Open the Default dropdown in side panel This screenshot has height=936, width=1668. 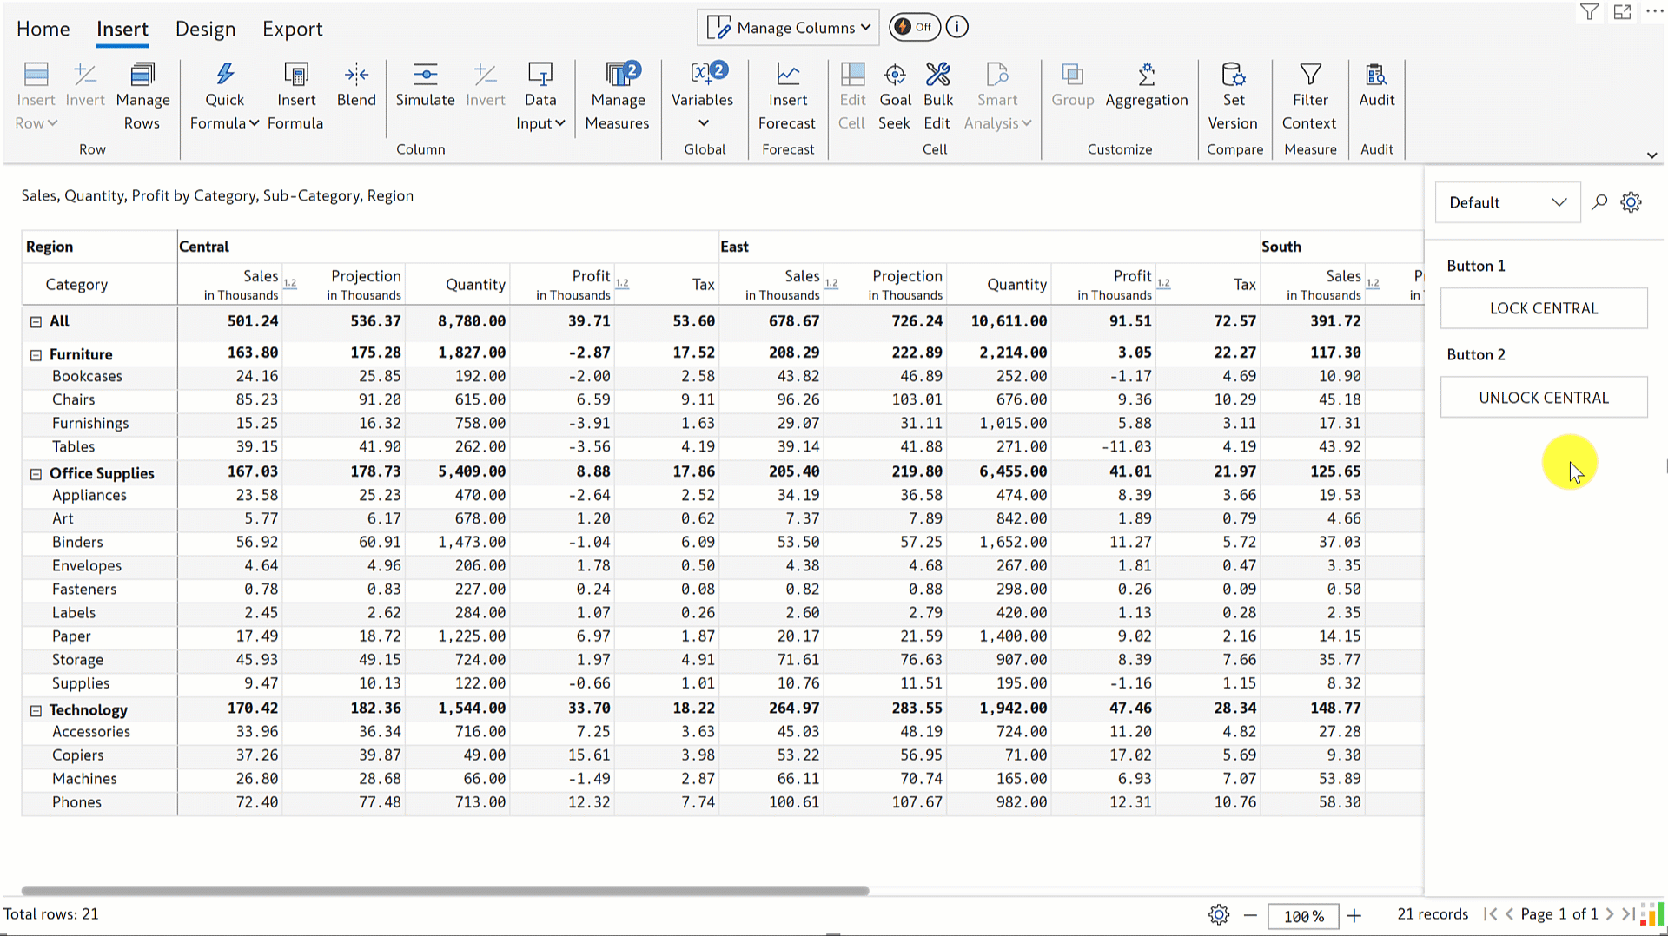1506,202
